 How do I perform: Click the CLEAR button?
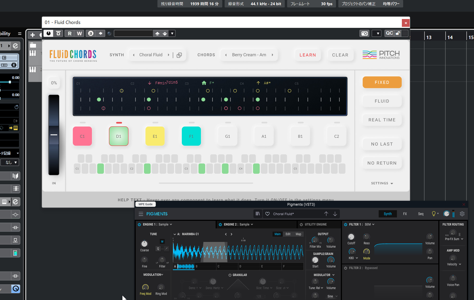(x=340, y=55)
